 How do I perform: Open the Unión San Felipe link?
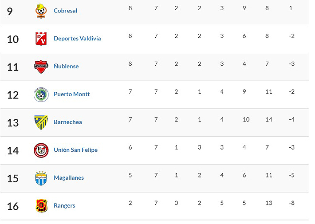[x=75, y=150]
